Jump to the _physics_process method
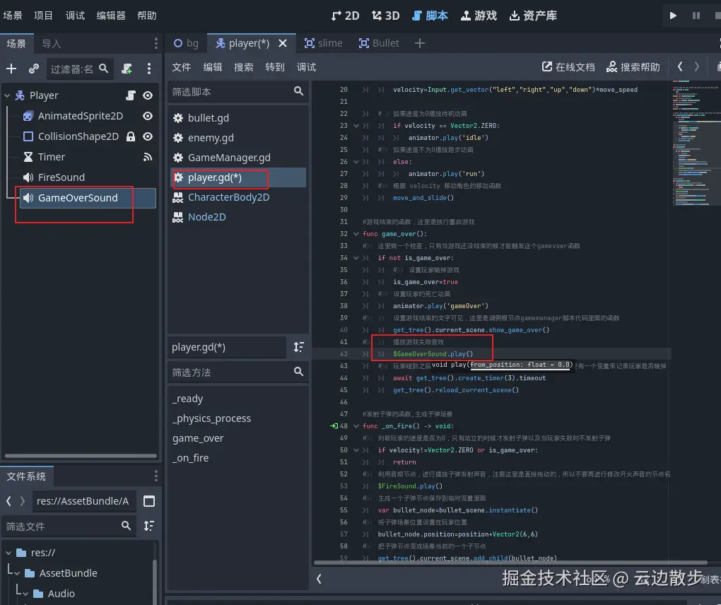The width and height of the screenshot is (721, 605). (238, 418)
